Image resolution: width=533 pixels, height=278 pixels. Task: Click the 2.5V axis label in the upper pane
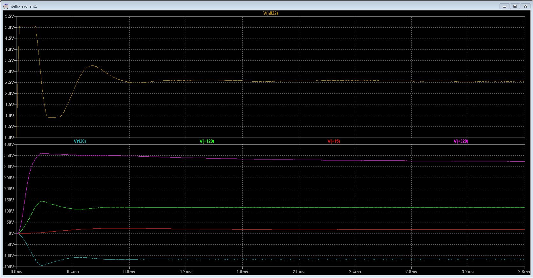(x=10, y=83)
